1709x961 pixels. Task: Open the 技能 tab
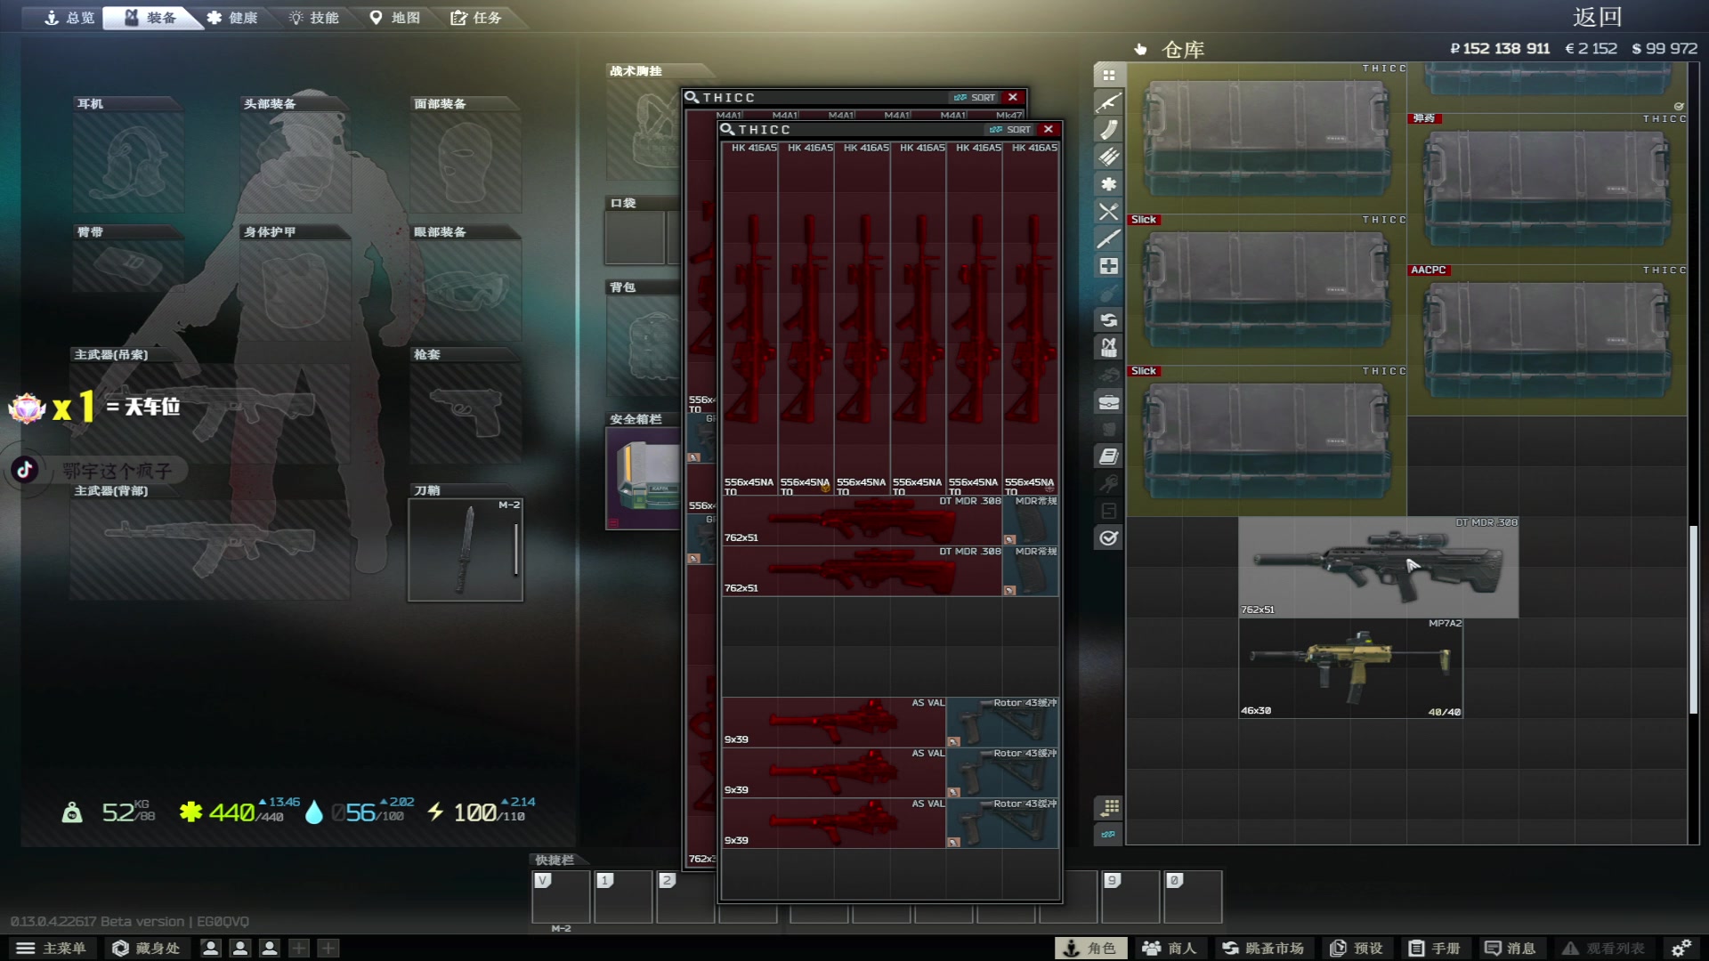(x=313, y=18)
